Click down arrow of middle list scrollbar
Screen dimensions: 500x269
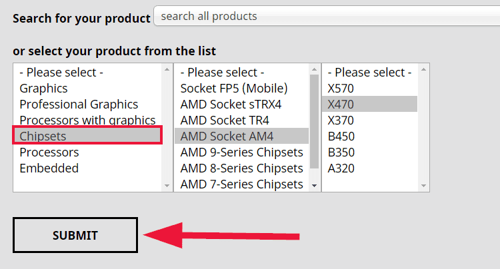click(x=315, y=186)
